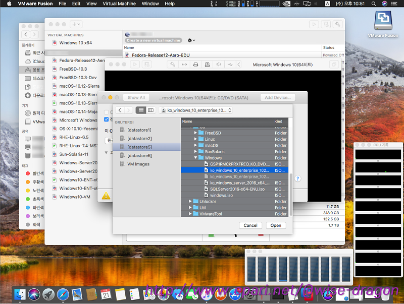
Task: Click the Add Device button
Action: coord(278,97)
